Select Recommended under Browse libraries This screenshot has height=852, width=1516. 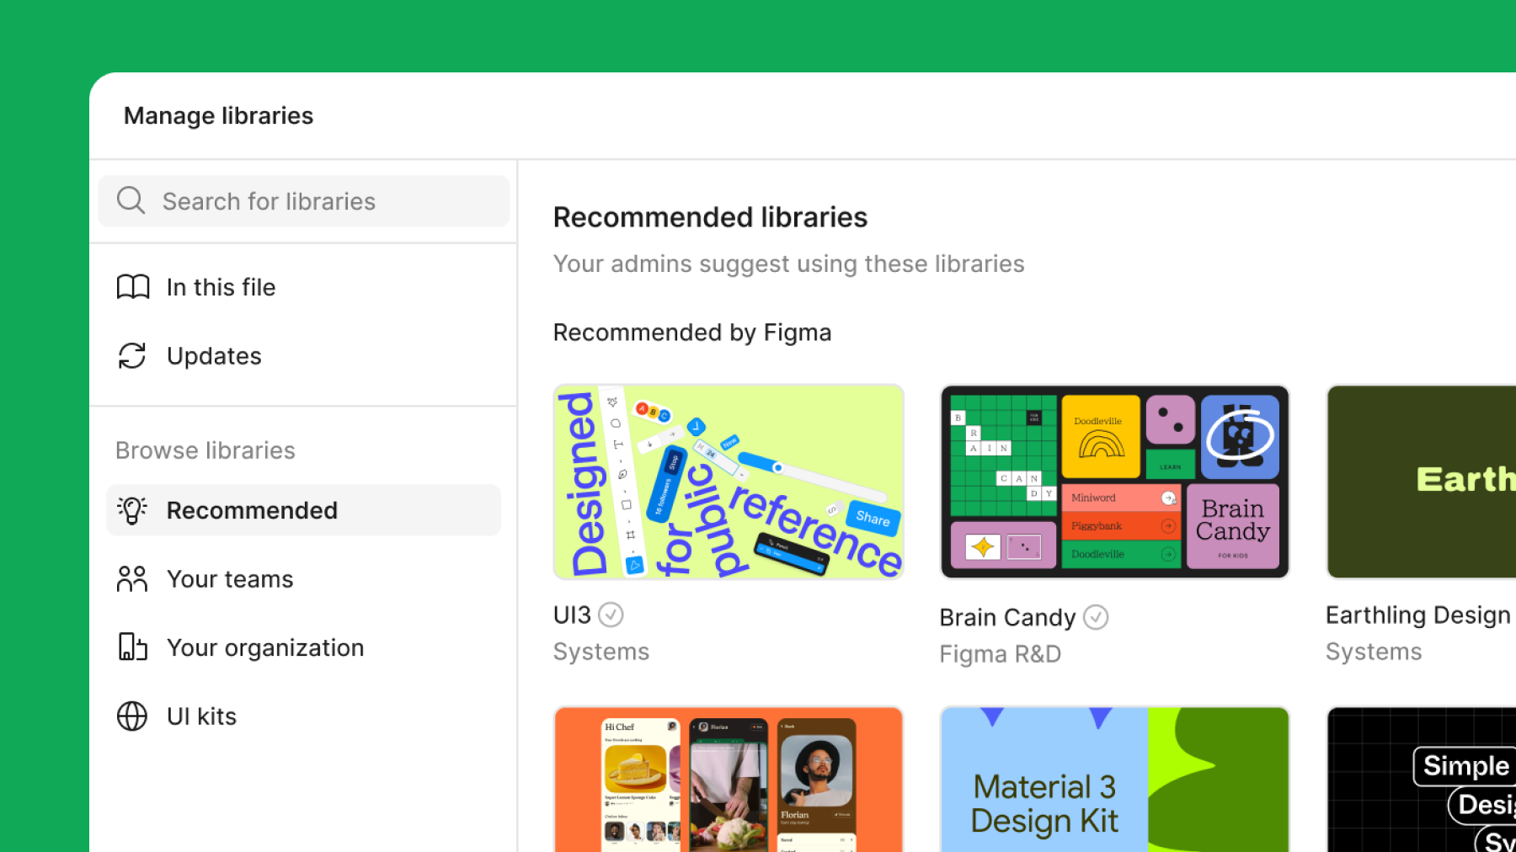[252, 509]
